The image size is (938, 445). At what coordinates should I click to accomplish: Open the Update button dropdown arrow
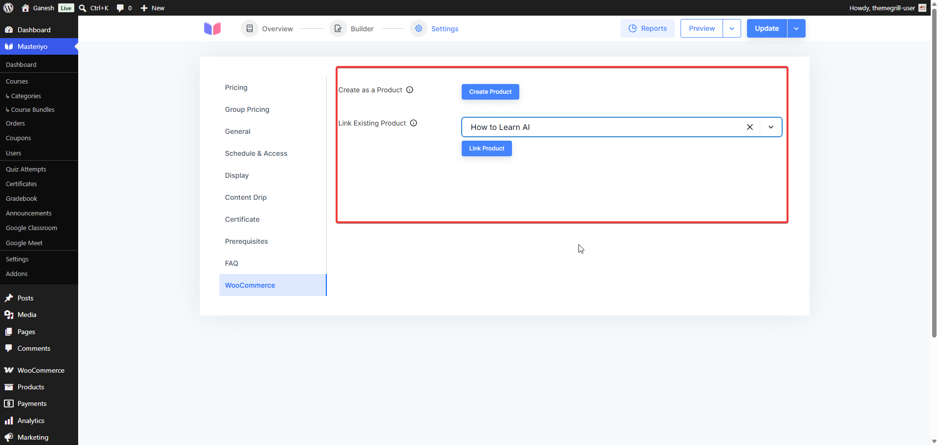pyautogui.click(x=796, y=28)
